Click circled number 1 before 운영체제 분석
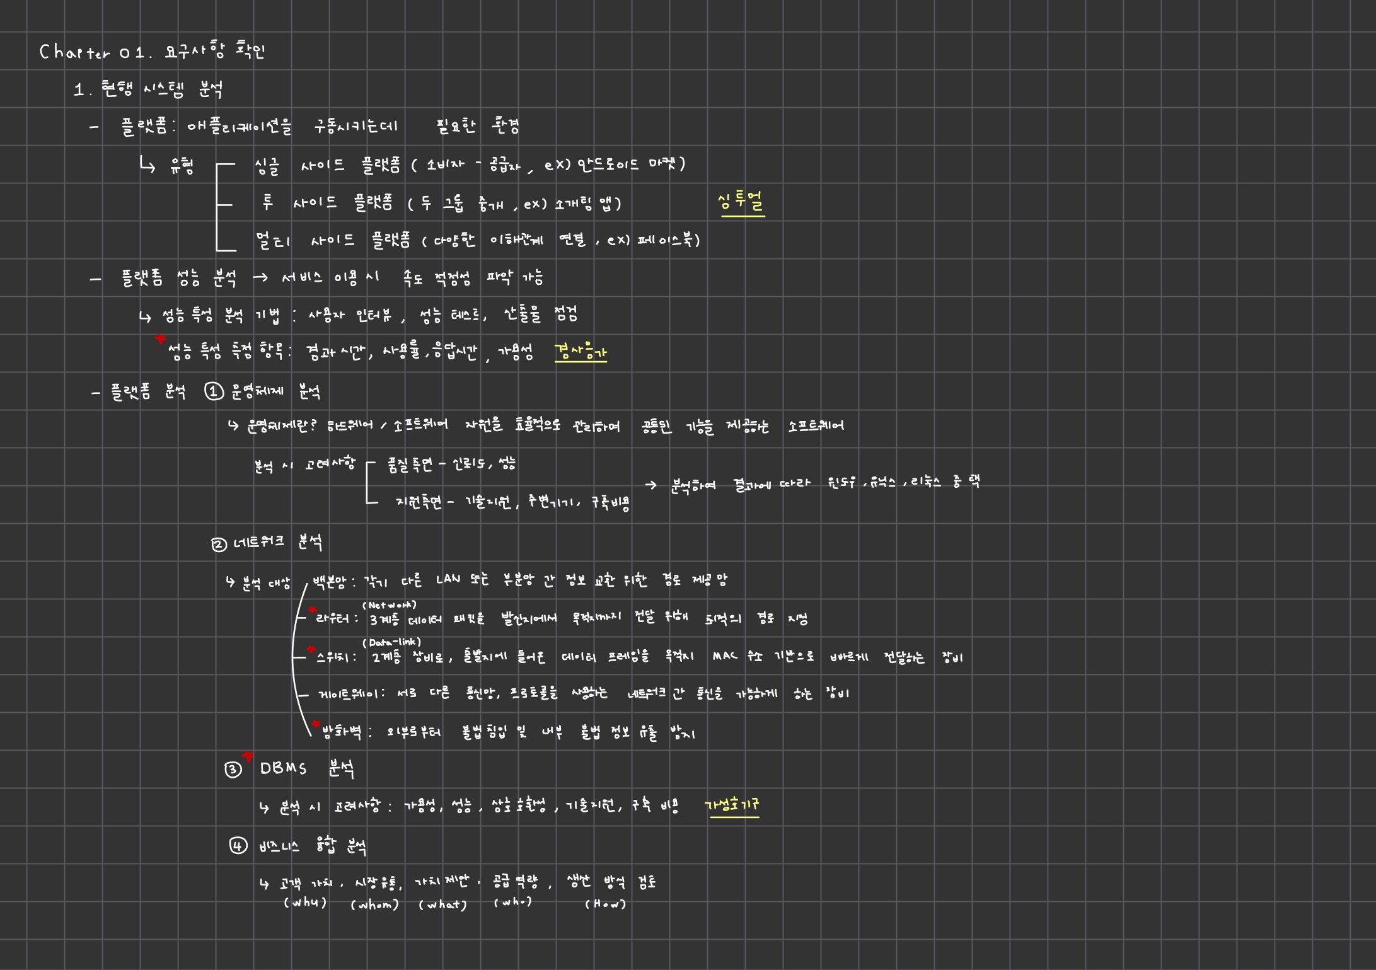 214,392
